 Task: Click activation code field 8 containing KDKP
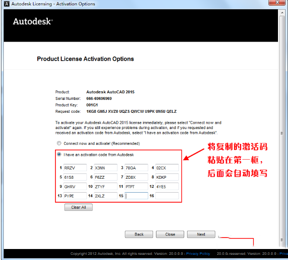[x=167, y=177]
